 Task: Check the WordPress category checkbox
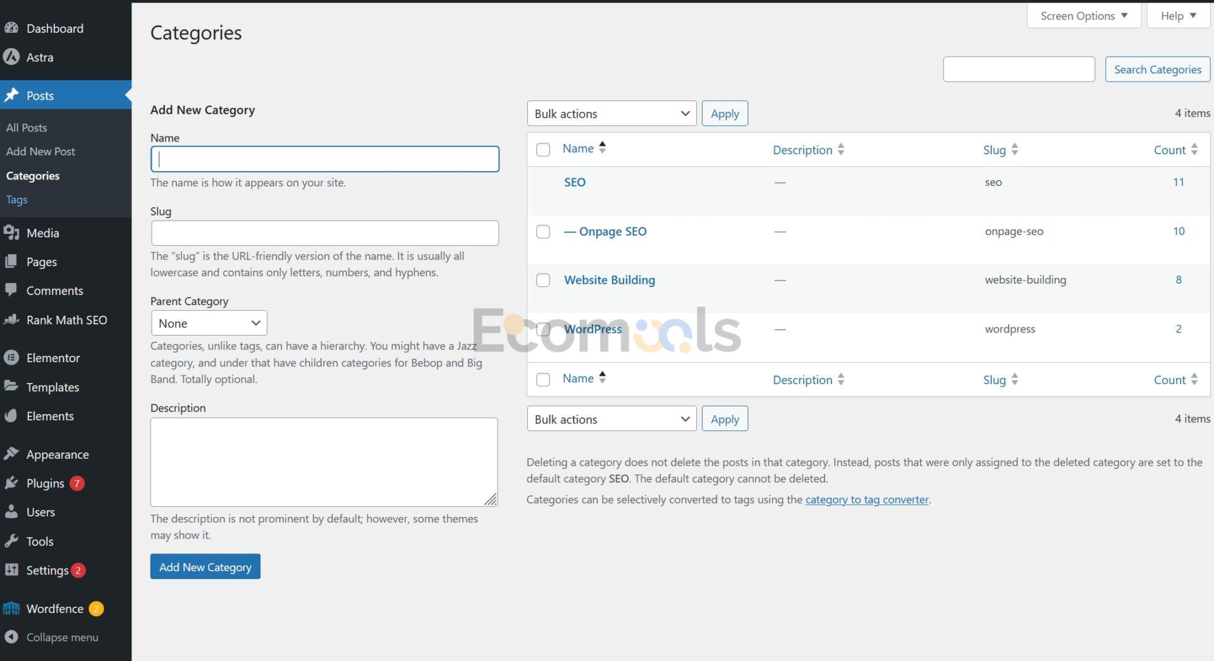(543, 329)
